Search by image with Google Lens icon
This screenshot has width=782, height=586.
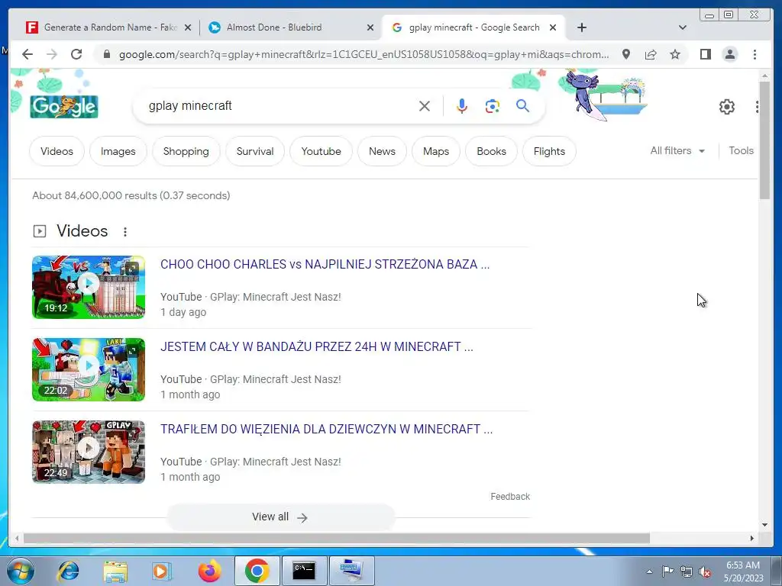493,106
